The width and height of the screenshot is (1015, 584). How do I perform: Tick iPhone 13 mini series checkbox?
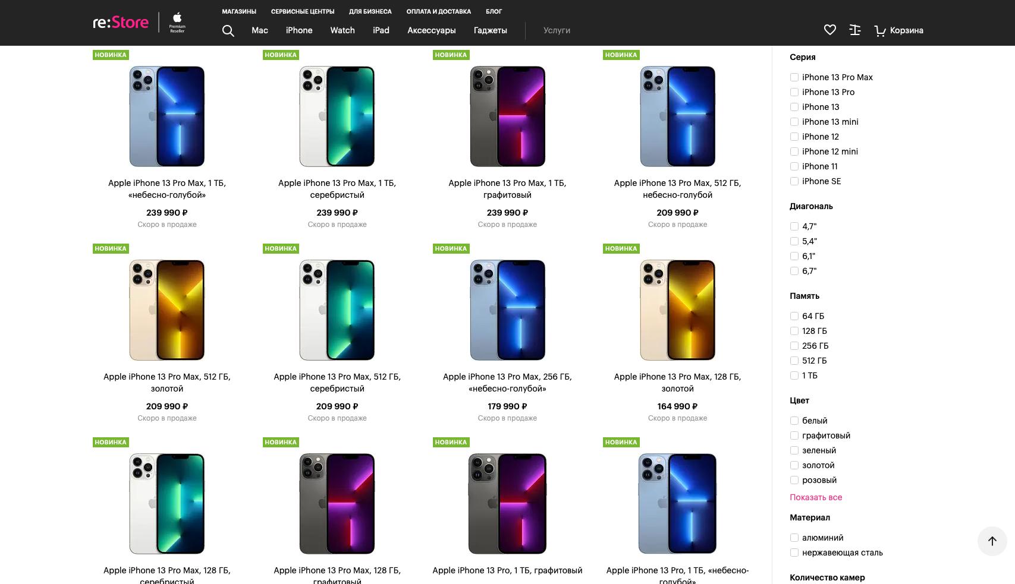(x=794, y=122)
